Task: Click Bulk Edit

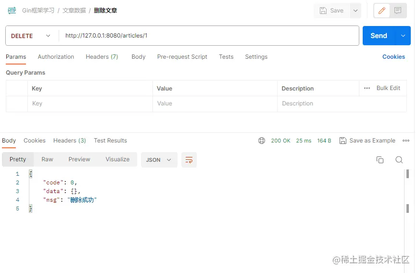Action: tap(388, 88)
